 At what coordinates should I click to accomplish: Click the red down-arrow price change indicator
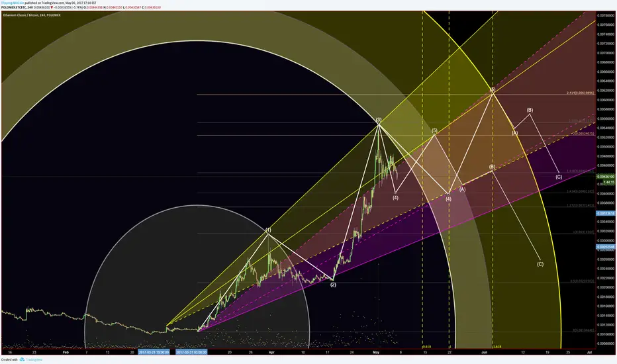[52, 7]
